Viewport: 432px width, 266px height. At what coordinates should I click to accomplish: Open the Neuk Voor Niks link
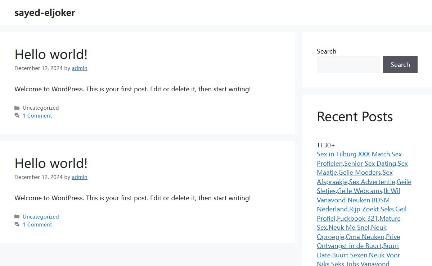click(x=384, y=255)
